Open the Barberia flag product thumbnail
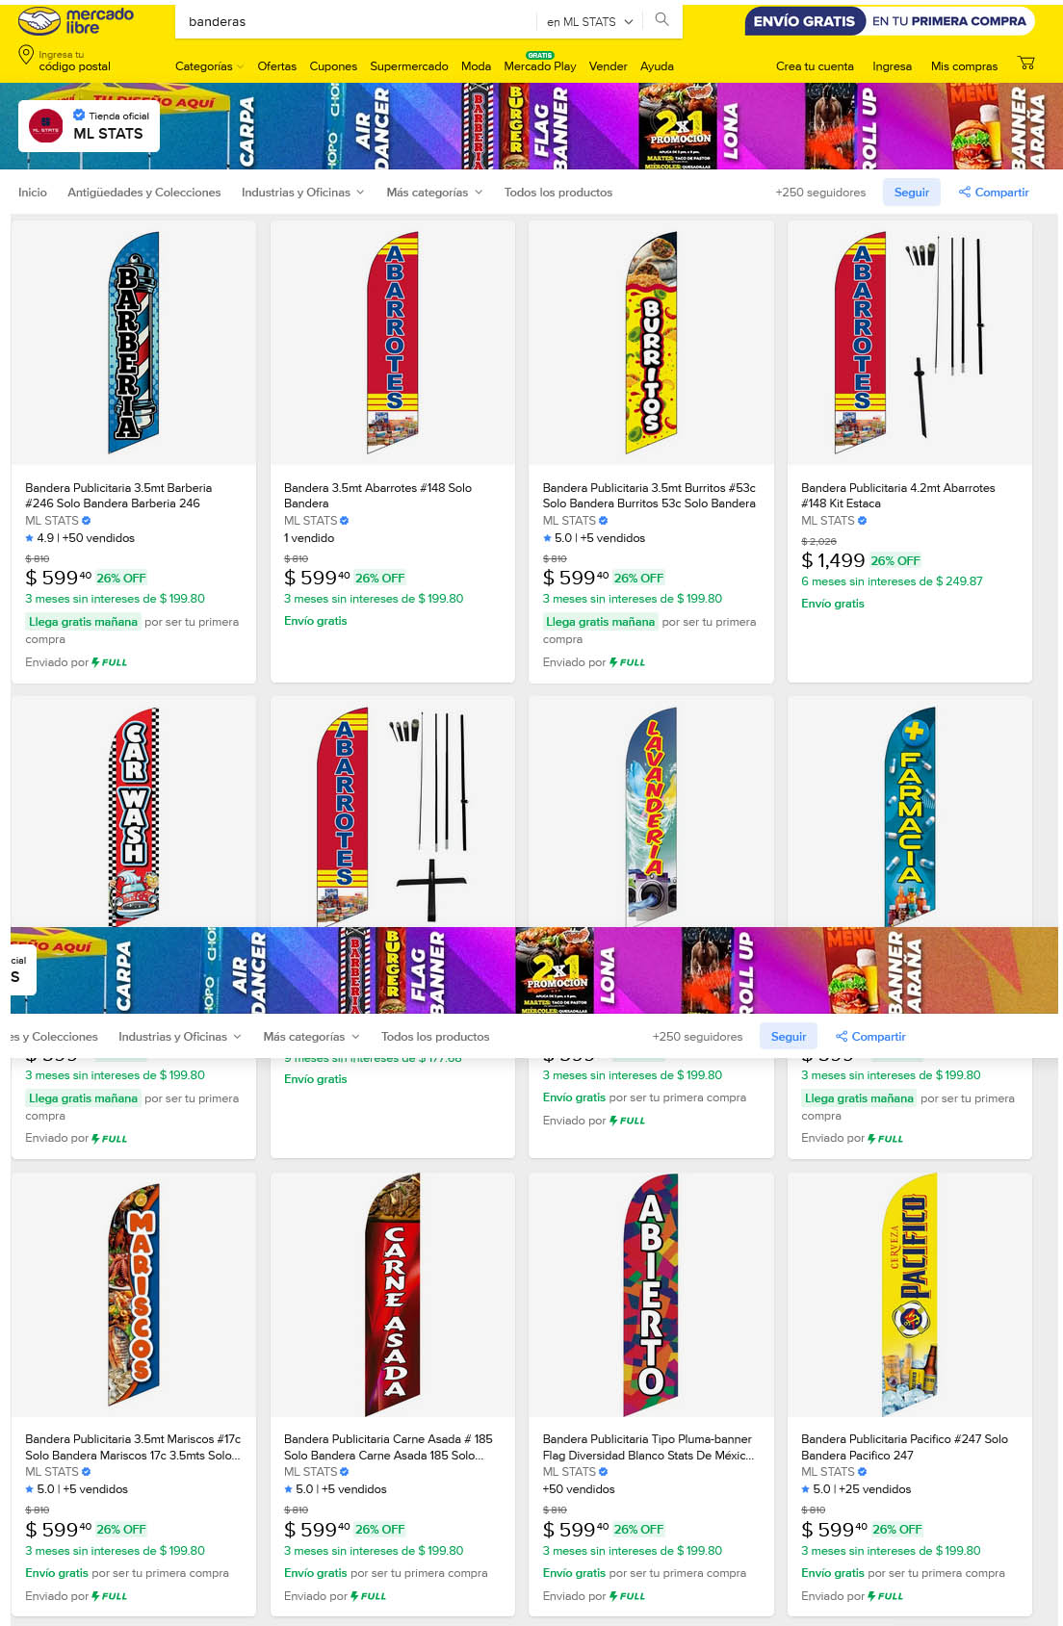The image size is (1063, 1626). point(134,343)
